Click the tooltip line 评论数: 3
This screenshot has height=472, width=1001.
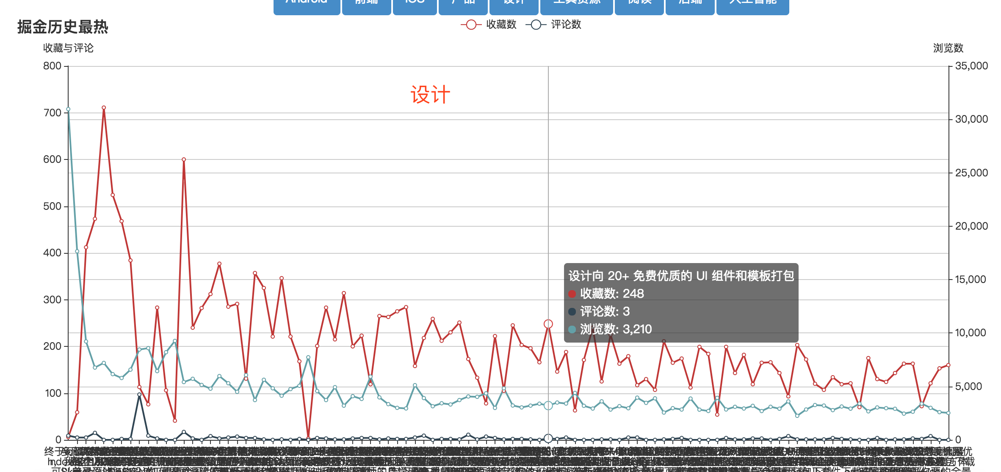point(599,311)
